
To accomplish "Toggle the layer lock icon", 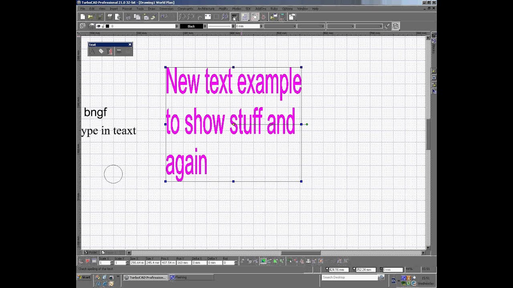I will (103, 26).
